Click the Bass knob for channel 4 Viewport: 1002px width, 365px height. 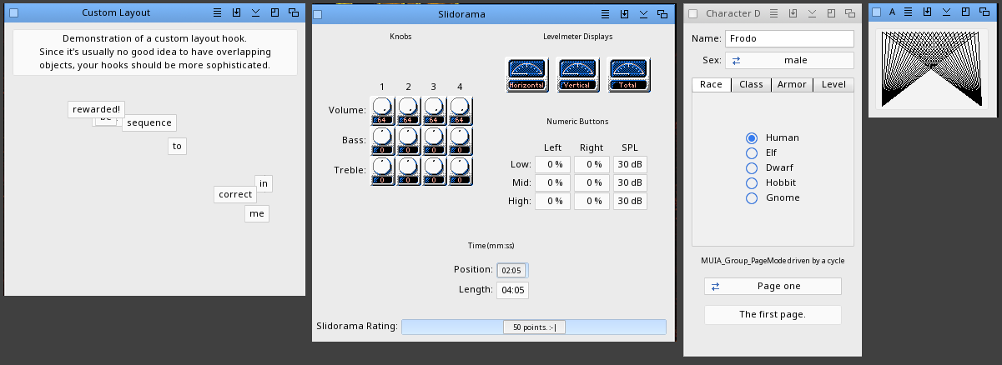click(x=461, y=140)
